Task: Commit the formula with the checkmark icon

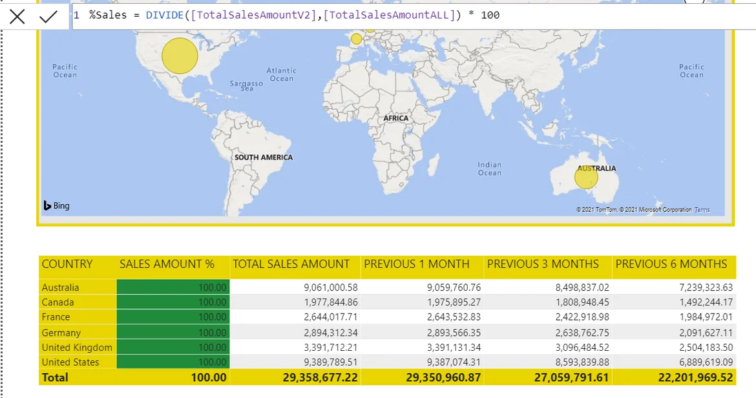Action: click(x=48, y=16)
